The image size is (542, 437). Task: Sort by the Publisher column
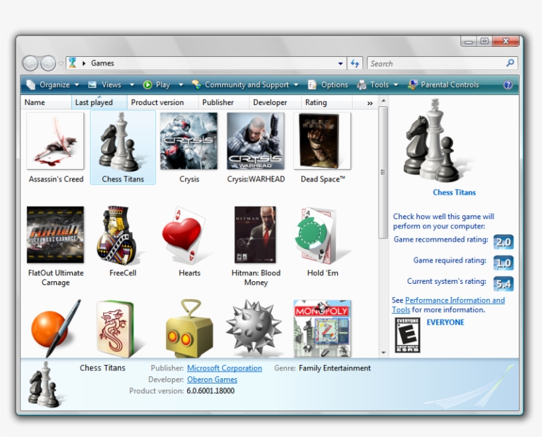click(223, 102)
